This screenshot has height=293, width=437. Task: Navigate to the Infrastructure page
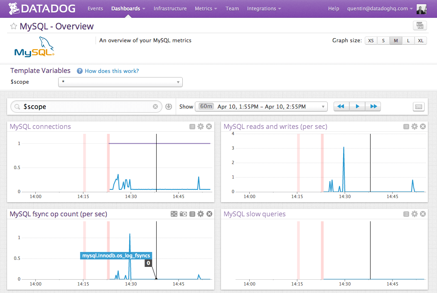pyautogui.click(x=170, y=8)
